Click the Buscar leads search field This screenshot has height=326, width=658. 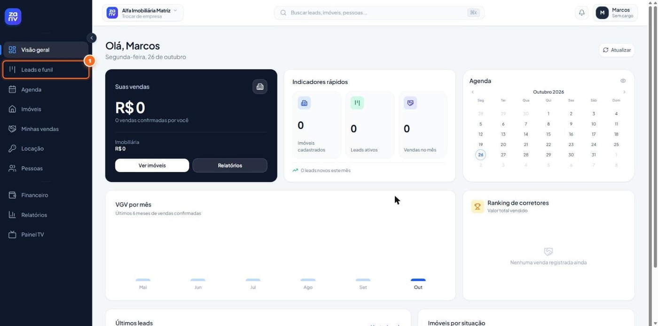(x=379, y=13)
